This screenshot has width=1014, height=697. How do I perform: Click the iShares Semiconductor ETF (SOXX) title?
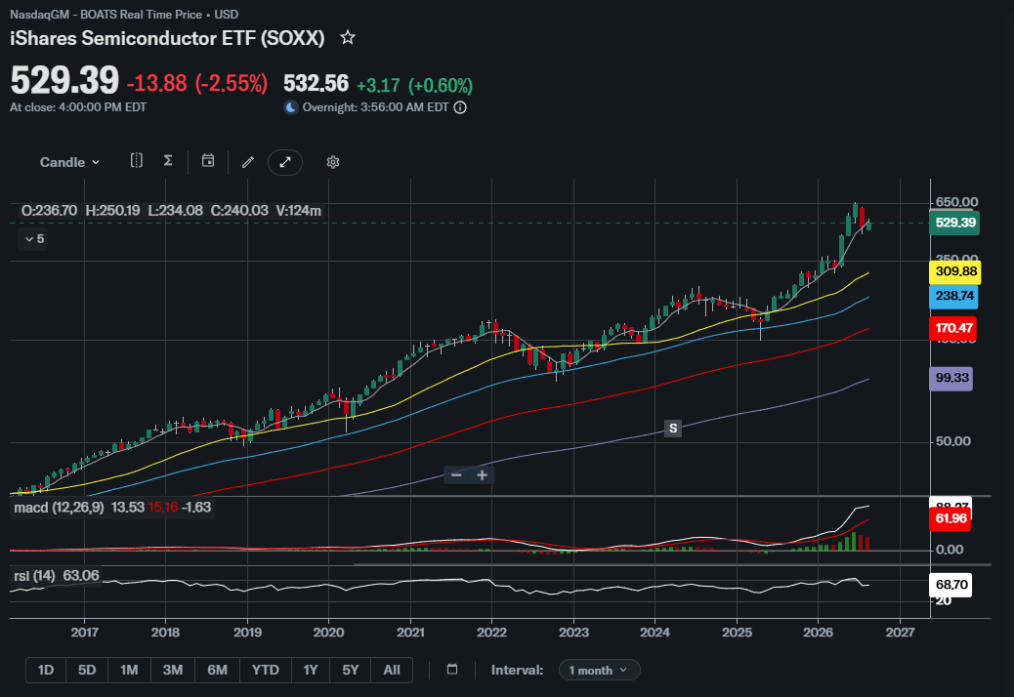point(167,38)
